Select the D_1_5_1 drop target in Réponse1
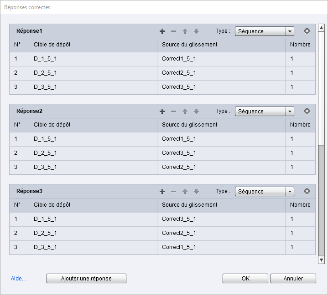328x295 pixels. [45, 59]
